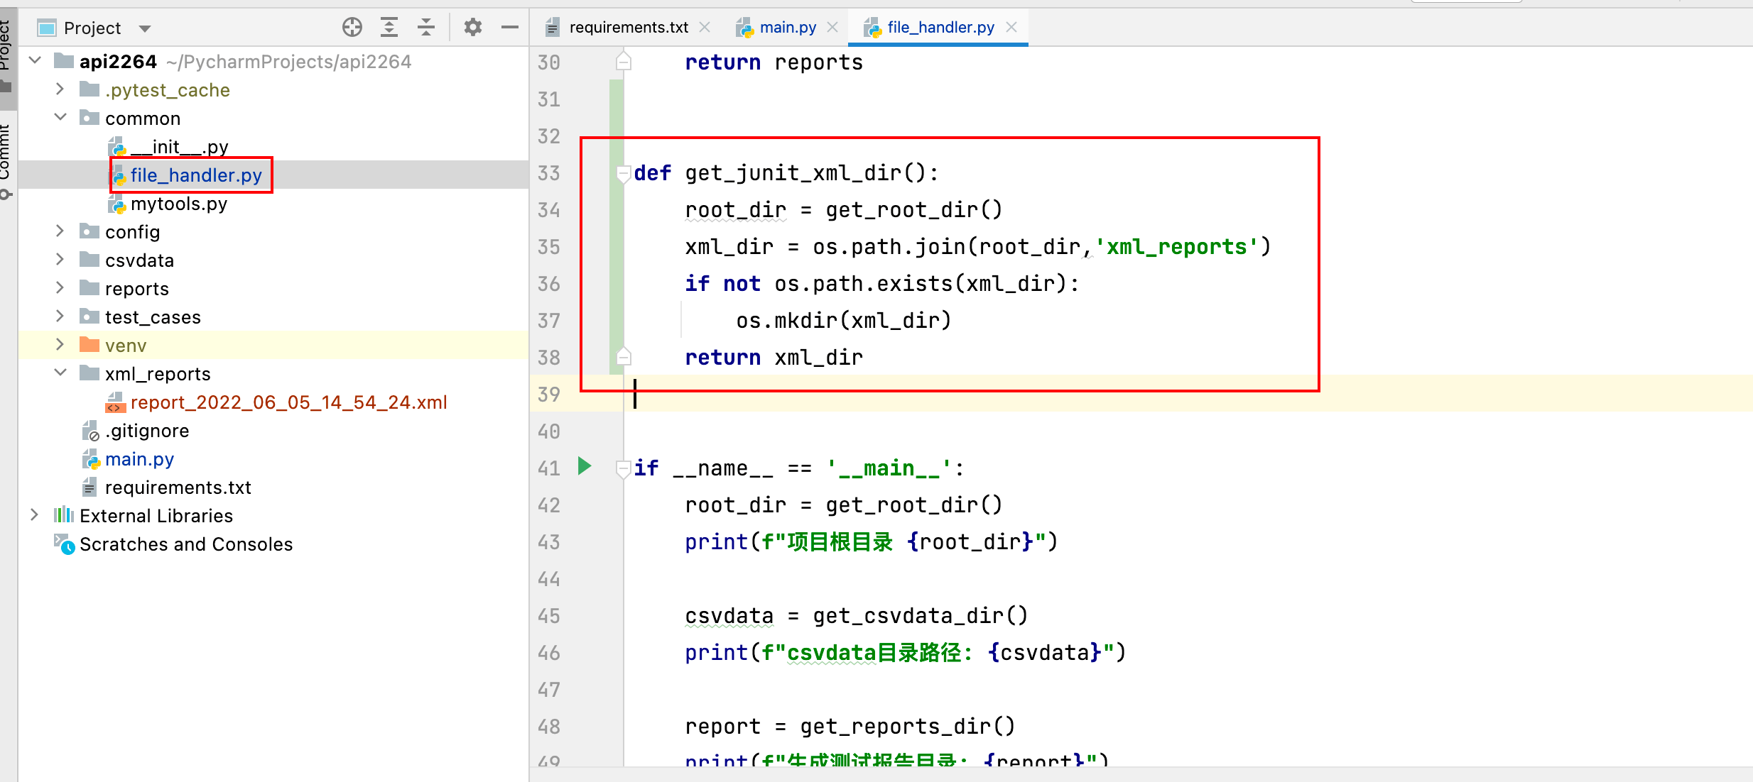
Task: Click the locate/select opened file target icon
Action: pyautogui.click(x=352, y=28)
